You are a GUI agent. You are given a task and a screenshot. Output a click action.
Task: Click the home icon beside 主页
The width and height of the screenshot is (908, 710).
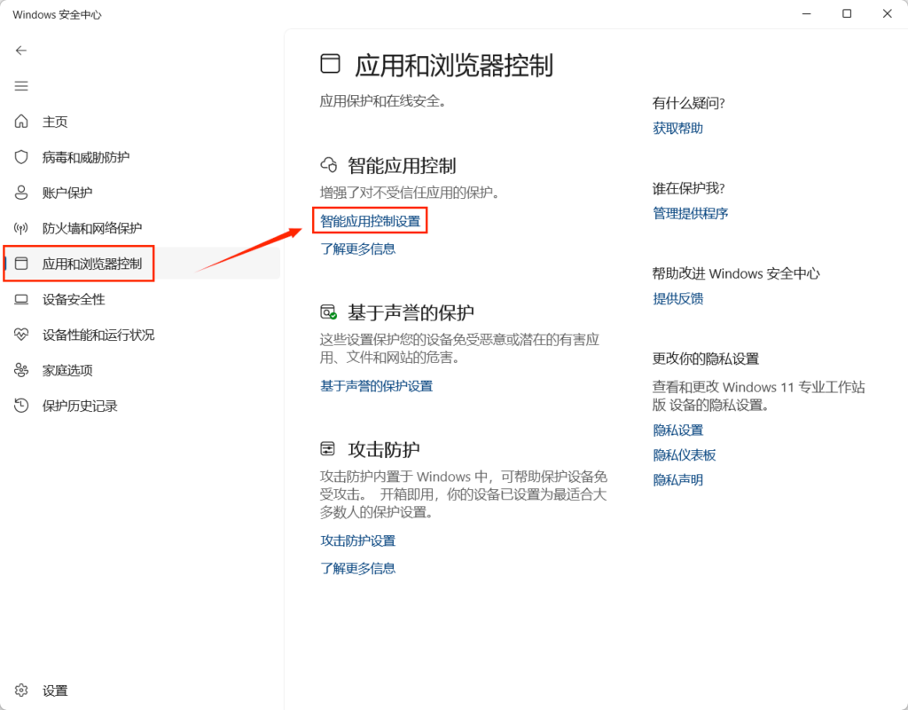pos(21,121)
